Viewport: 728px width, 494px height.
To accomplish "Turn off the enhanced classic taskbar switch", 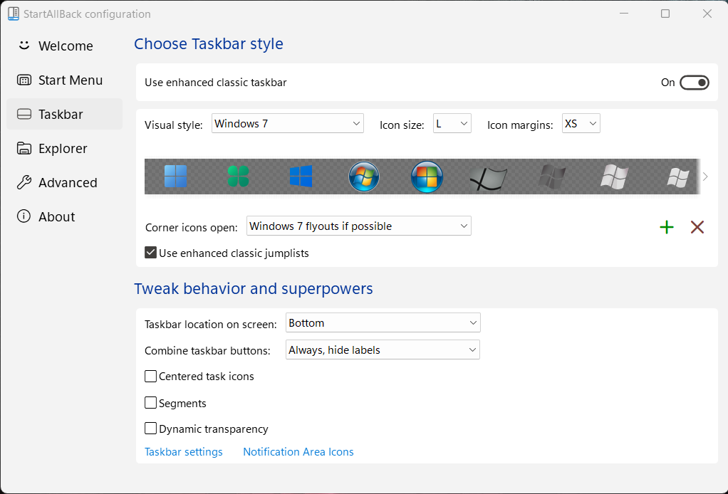I will point(694,83).
